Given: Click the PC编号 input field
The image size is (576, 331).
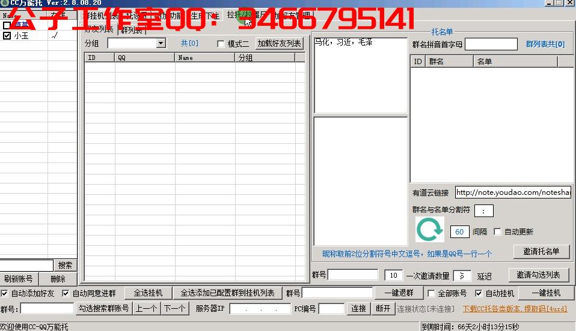Looking at the screenshot, I should coord(331,309).
